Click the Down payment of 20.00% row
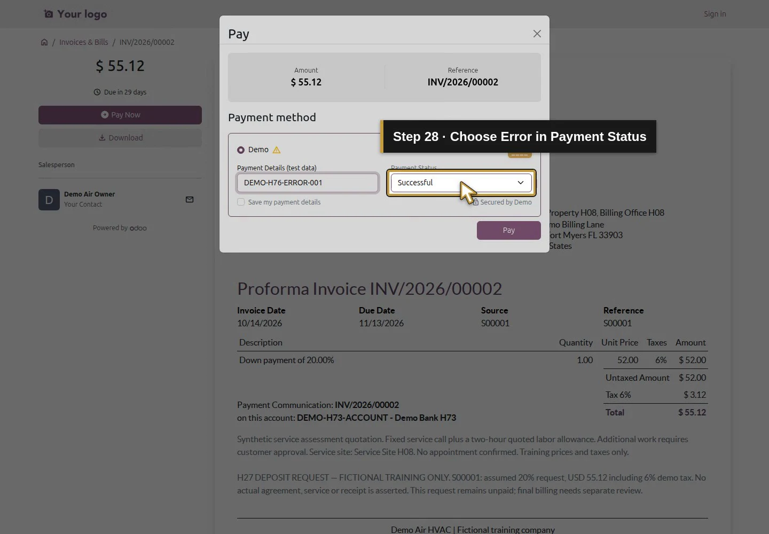 473,360
